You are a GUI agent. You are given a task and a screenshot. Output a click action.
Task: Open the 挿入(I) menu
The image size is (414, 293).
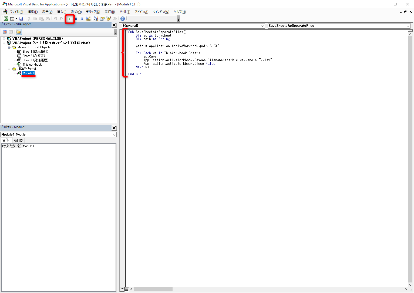(62, 12)
